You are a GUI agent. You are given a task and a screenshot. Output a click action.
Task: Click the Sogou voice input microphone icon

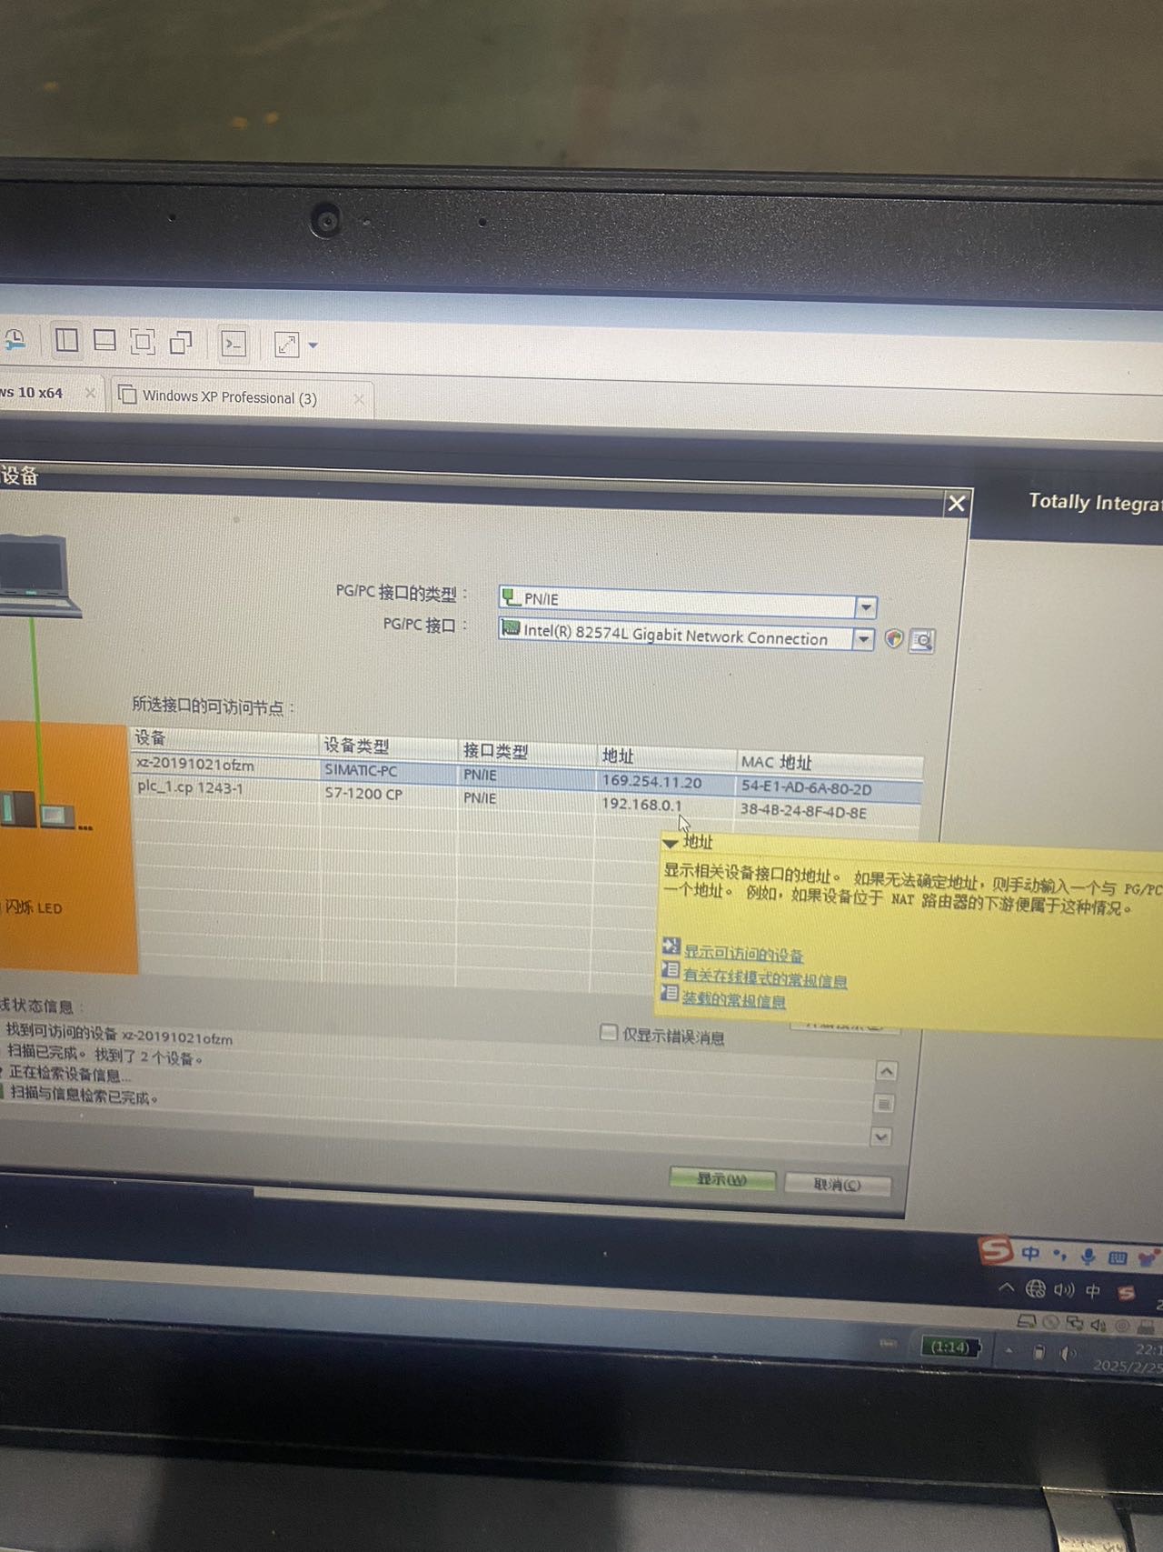(x=1088, y=1257)
